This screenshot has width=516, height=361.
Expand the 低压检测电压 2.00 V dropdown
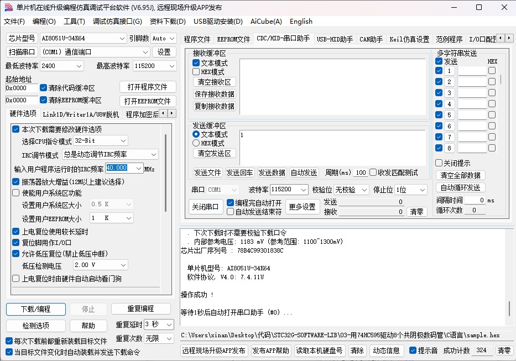click(x=123, y=265)
